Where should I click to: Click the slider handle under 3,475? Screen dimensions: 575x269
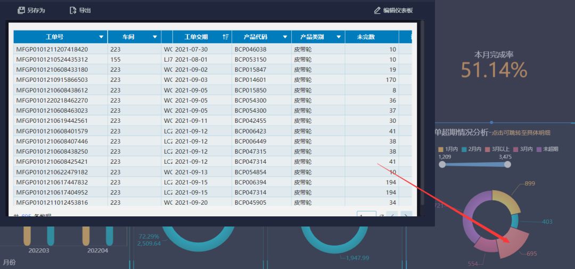point(507,165)
